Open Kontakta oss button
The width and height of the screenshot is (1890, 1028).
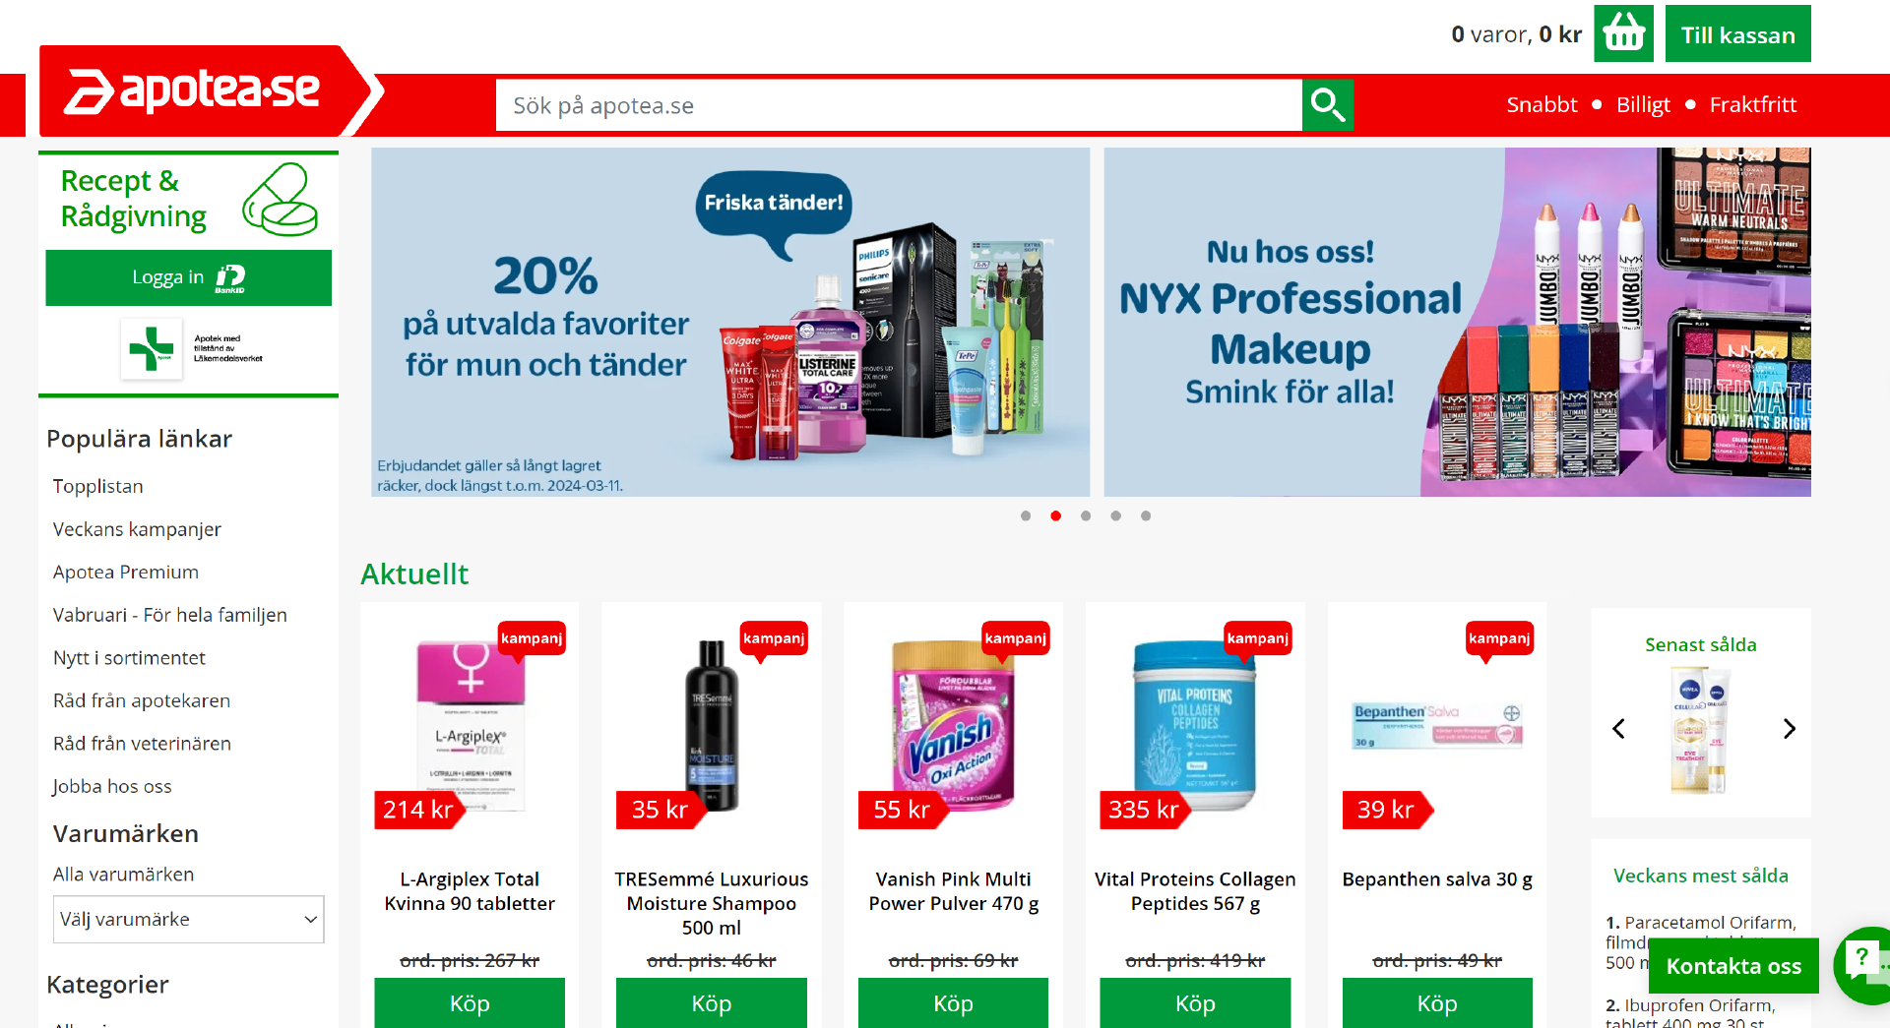click(x=1733, y=966)
